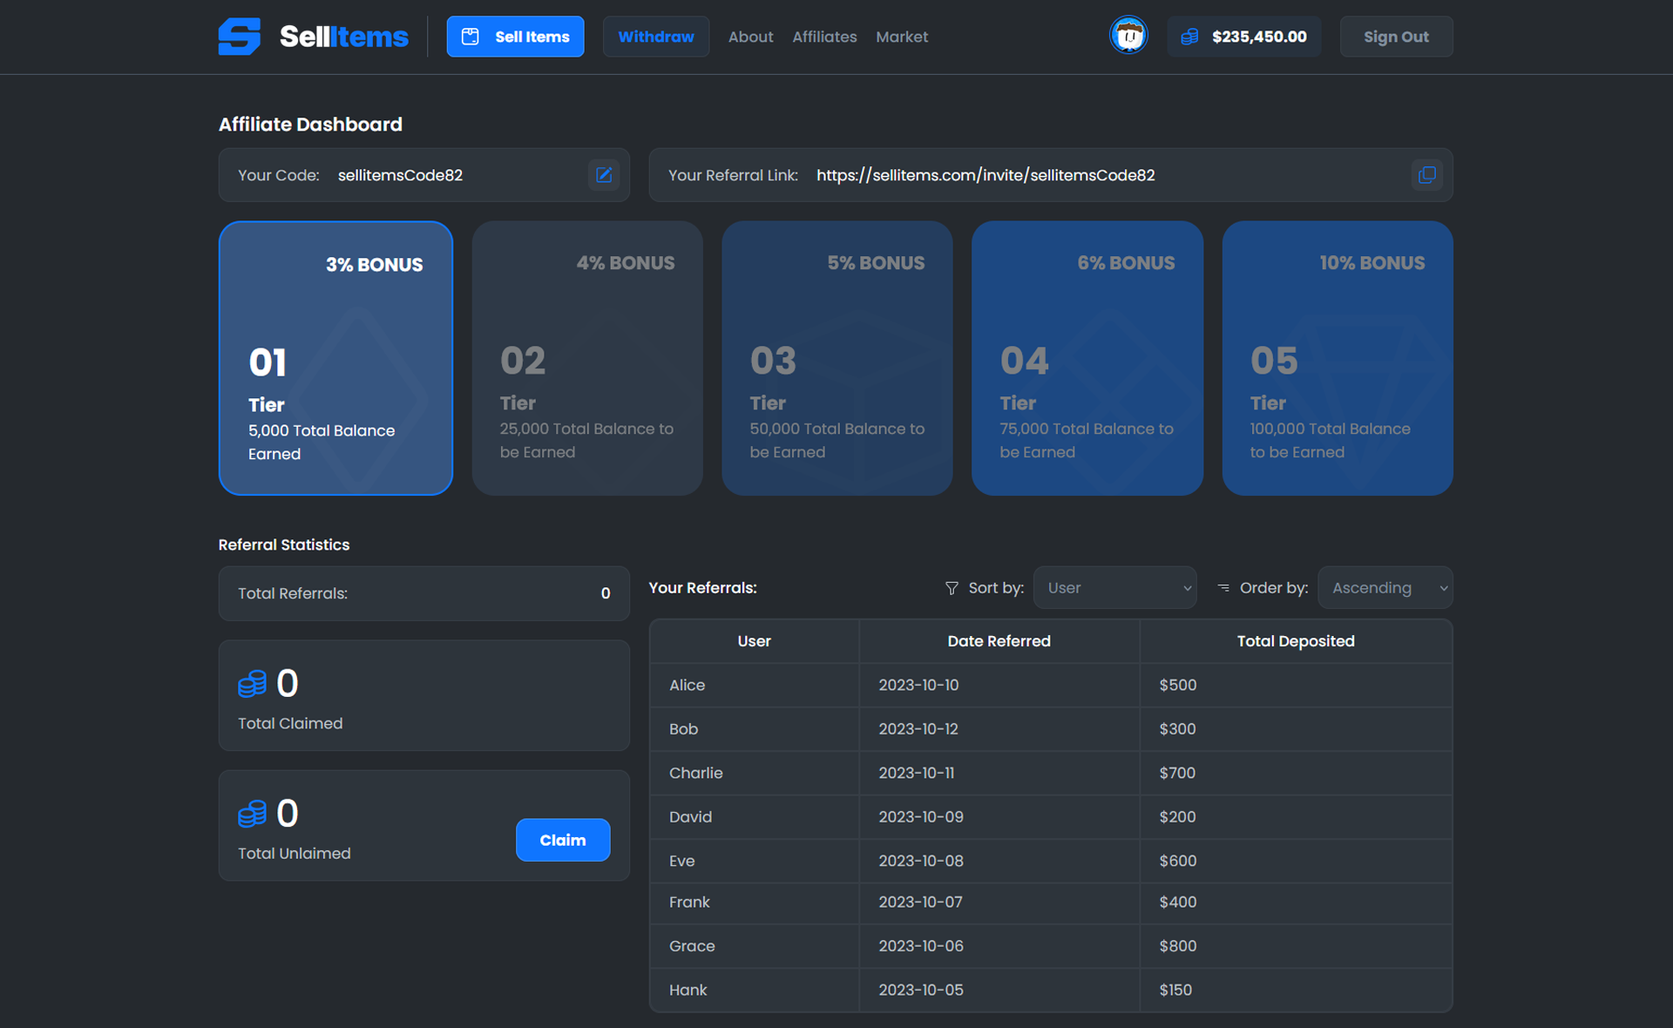Click the SellItems logo icon
Image resolution: width=1673 pixels, height=1028 pixels.
tap(240, 37)
